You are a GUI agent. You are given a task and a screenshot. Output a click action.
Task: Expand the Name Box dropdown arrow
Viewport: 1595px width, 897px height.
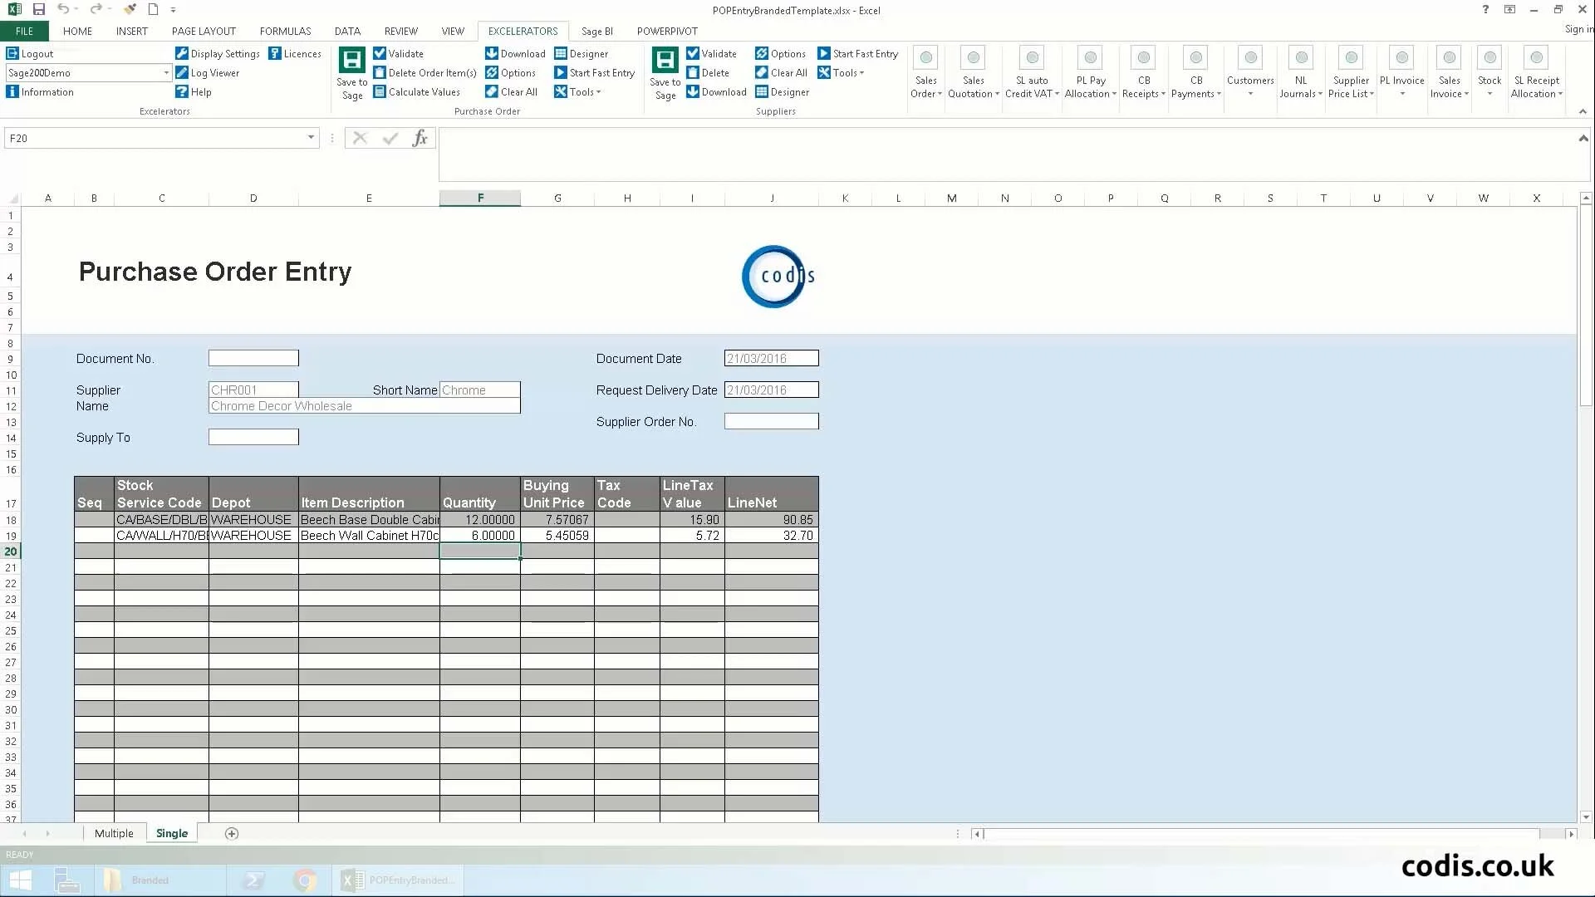[x=311, y=138]
